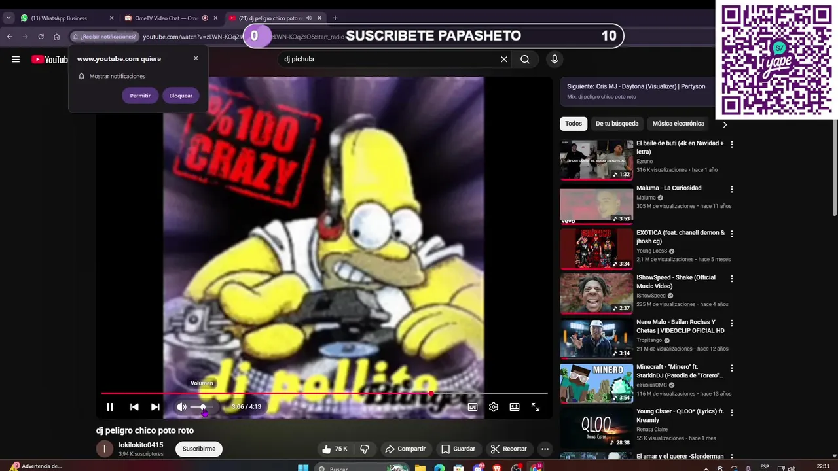Run search with magnifier button
This screenshot has height=471, width=838.
tap(525, 59)
